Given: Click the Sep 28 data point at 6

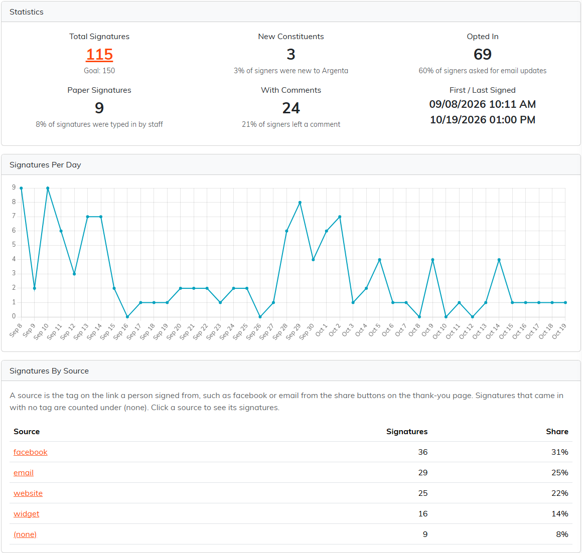Looking at the screenshot, I should pyautogui.click(x=286, y=231).
